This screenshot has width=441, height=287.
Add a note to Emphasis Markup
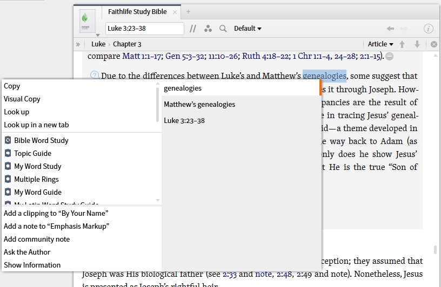57,226
